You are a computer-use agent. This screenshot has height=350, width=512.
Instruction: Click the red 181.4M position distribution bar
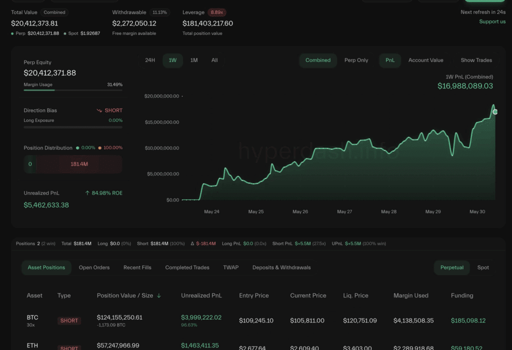click(79, 164)
